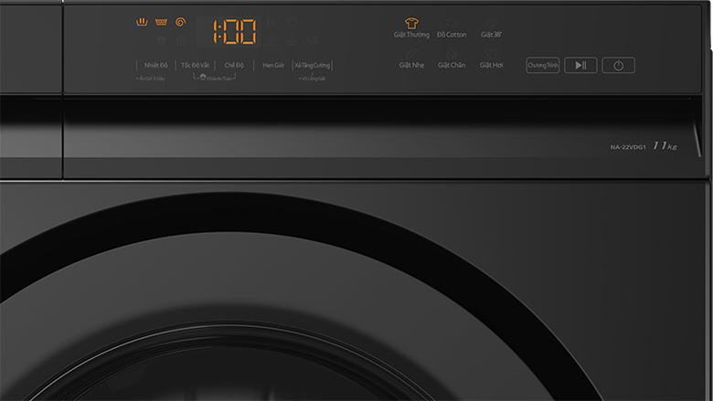Tap the Hẹn Giờ timer button
Viewport: 713px width, 401px height.
click(273, 66)
